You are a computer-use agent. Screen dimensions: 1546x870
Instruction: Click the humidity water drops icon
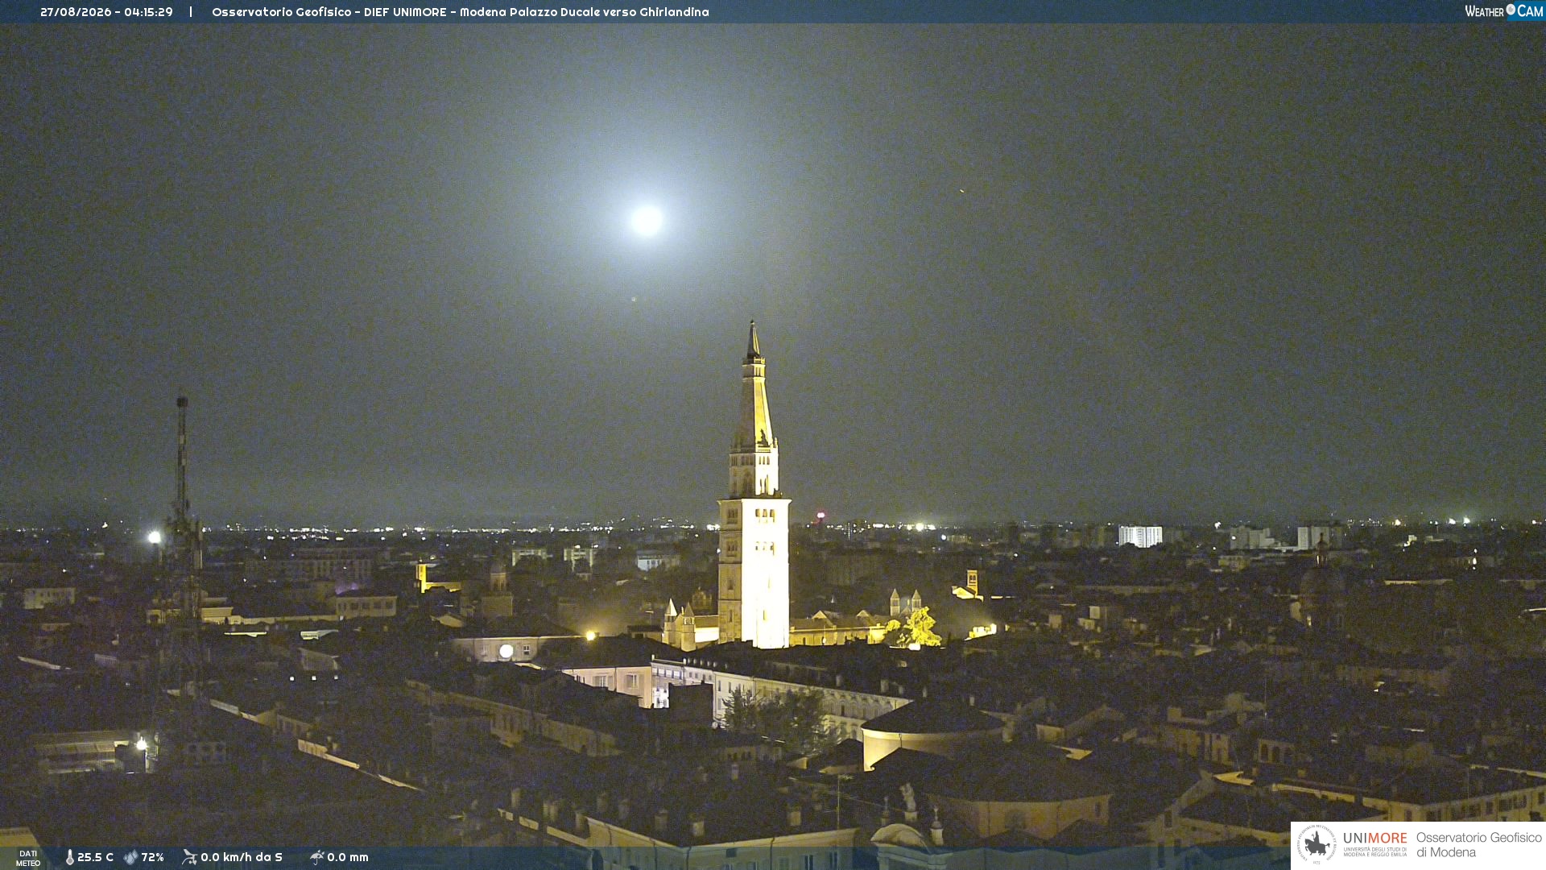pos(130,857)
